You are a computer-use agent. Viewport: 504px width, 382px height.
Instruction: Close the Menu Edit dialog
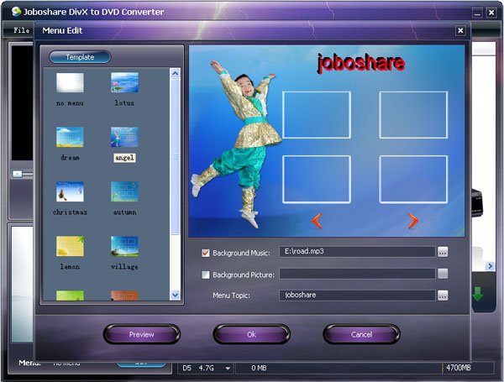[460, 30]
